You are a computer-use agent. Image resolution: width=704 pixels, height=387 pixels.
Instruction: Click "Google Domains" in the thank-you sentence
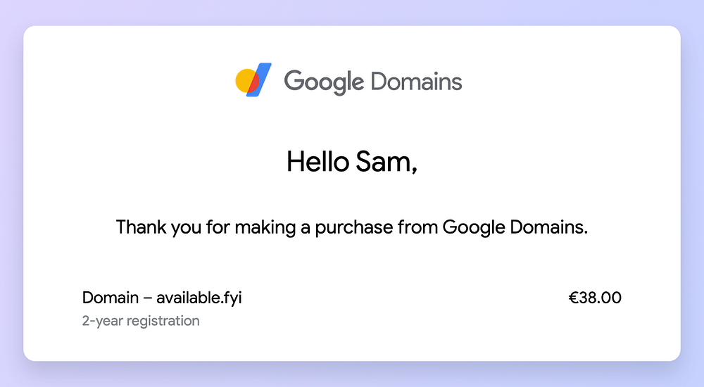[515, 227]
